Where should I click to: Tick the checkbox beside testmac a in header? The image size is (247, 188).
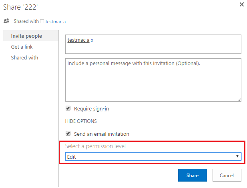pos(42,21)
